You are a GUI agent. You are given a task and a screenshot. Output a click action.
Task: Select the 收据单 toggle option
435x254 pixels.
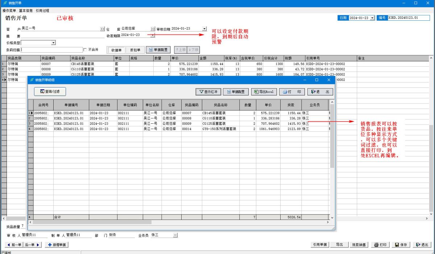point(116,50)
